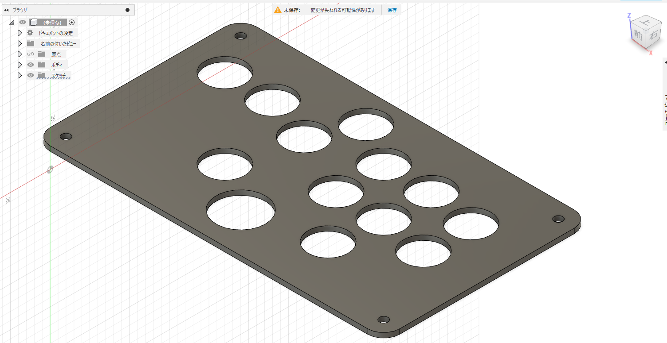Select the 名前の付いたビュー tree label
667x343 pixels.
[x=58, y=44]
